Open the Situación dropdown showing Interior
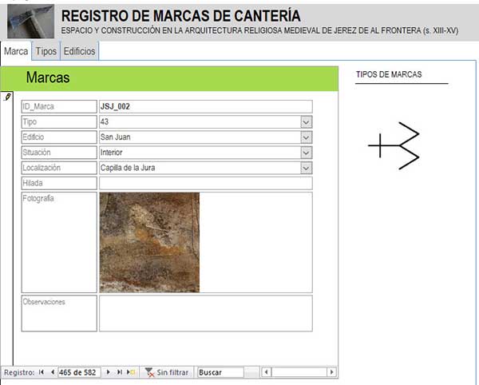The image size is (479, 385). tap(306, 153)
